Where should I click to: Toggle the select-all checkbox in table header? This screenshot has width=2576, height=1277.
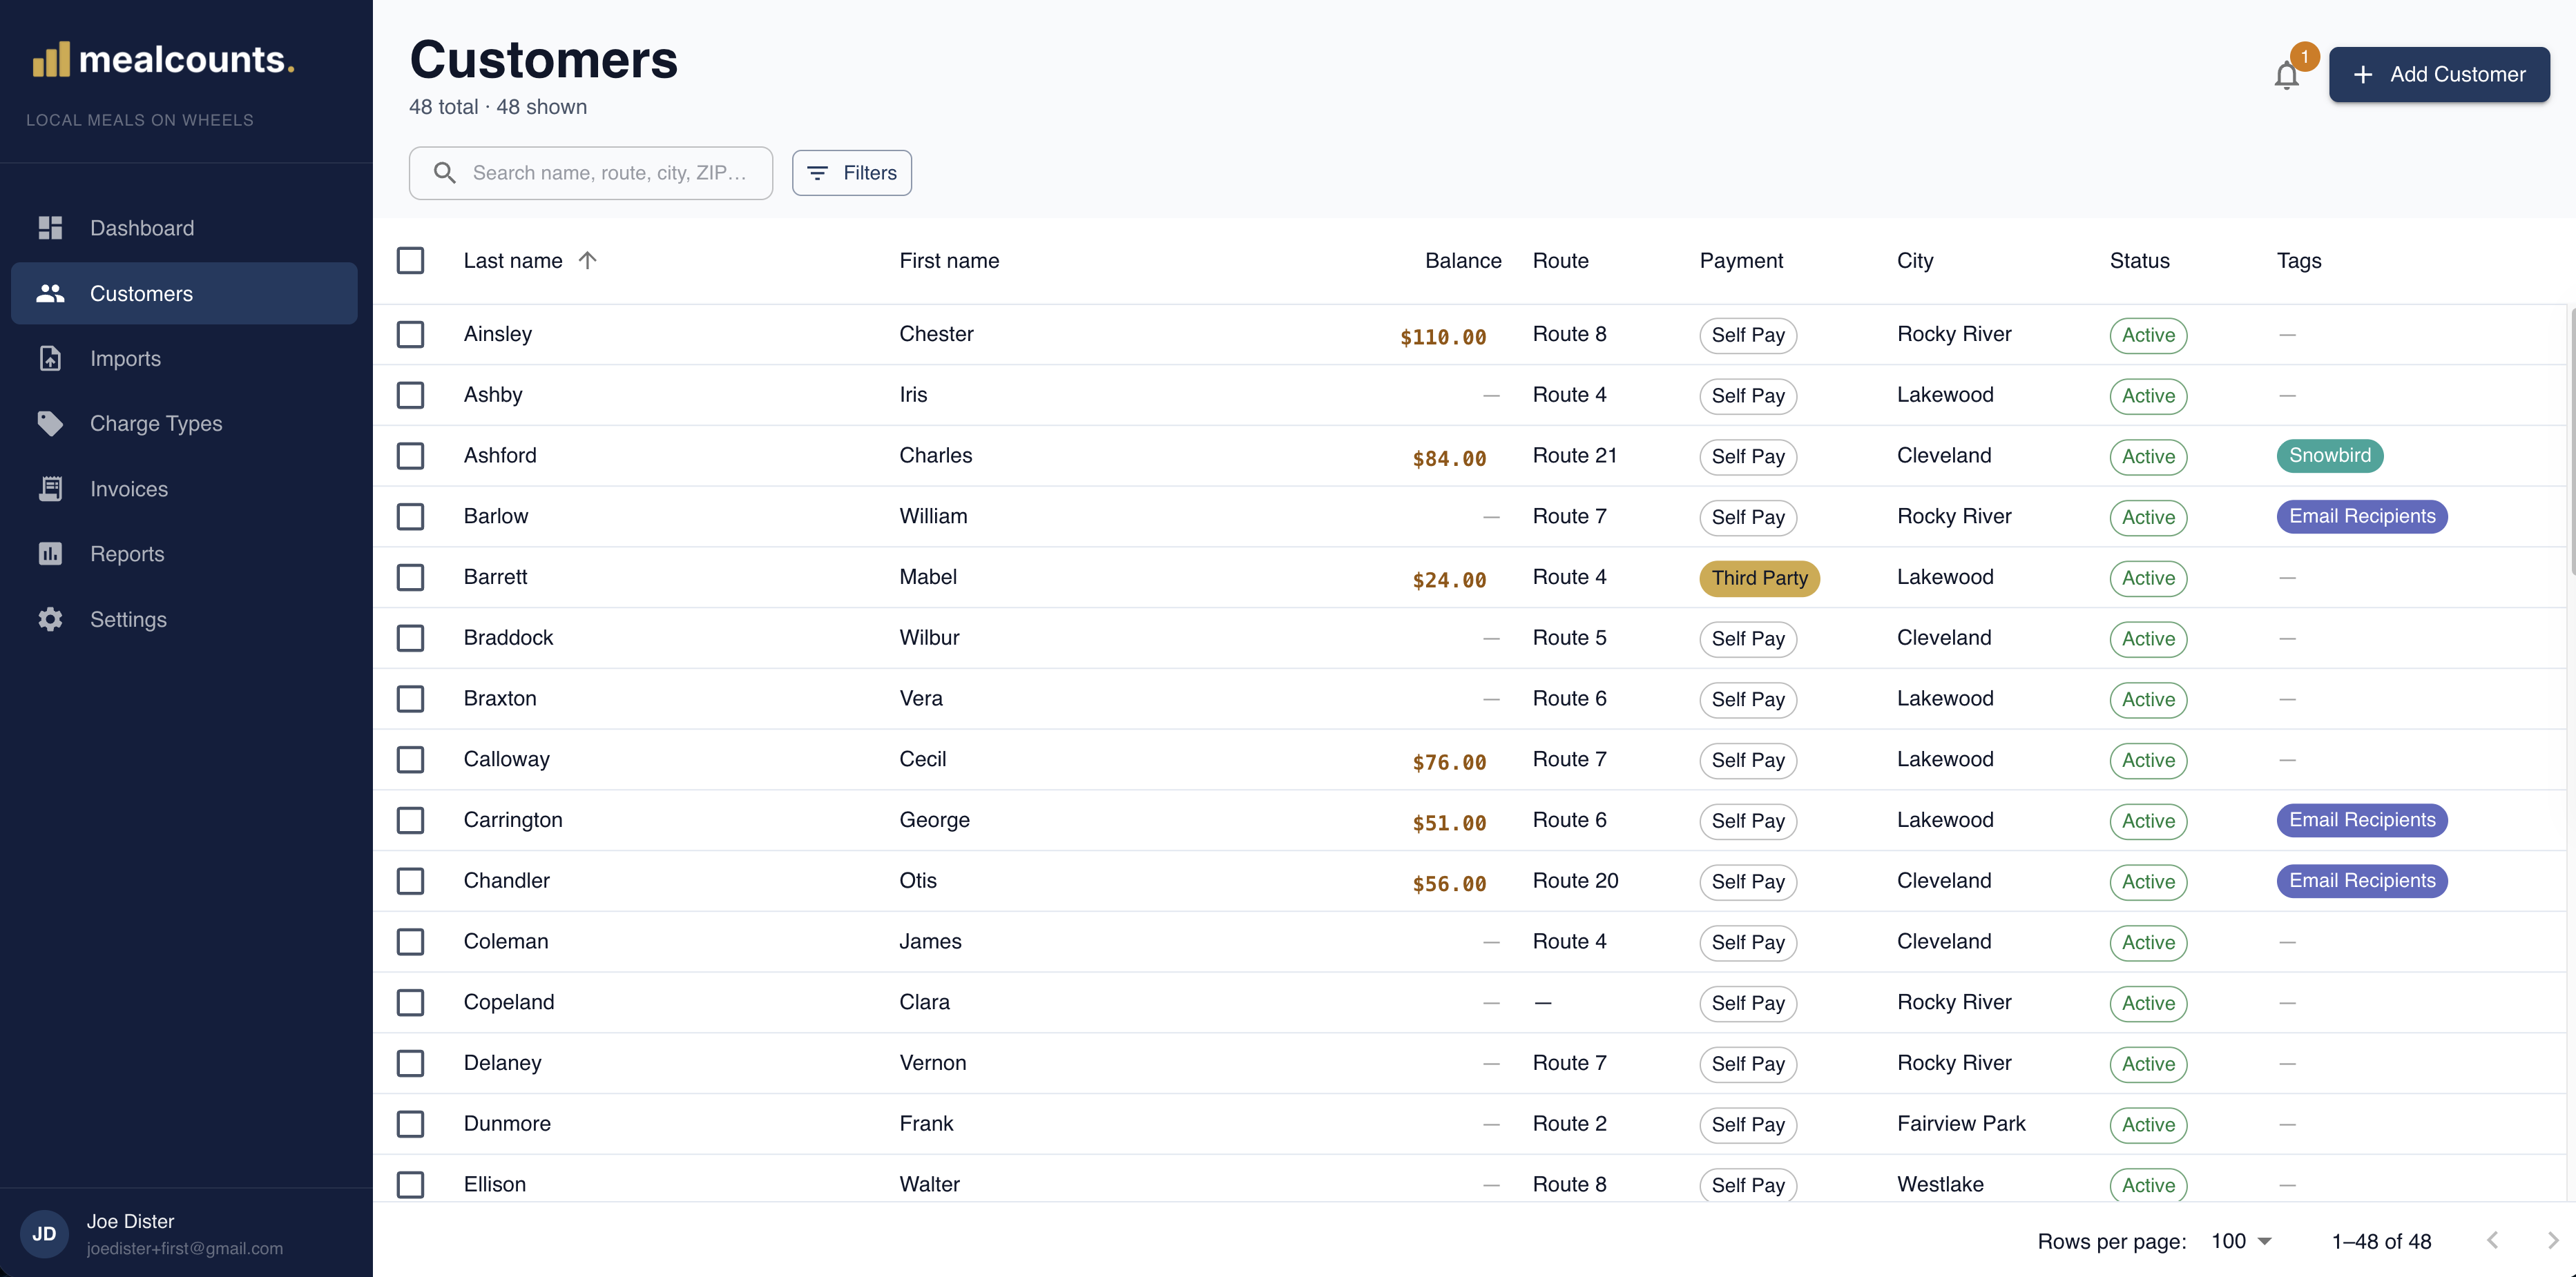tap(410, 261)
